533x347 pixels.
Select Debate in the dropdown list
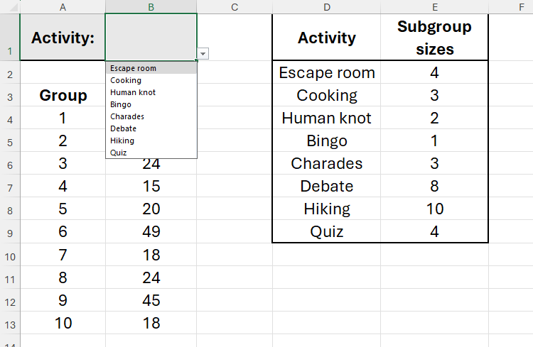point(124,128)
